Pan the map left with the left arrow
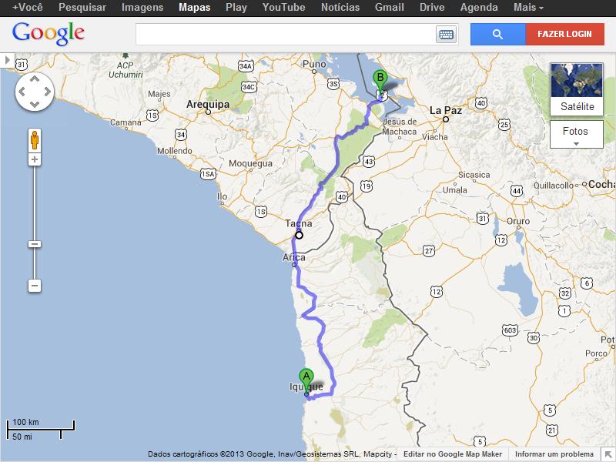 pos(22,92)
